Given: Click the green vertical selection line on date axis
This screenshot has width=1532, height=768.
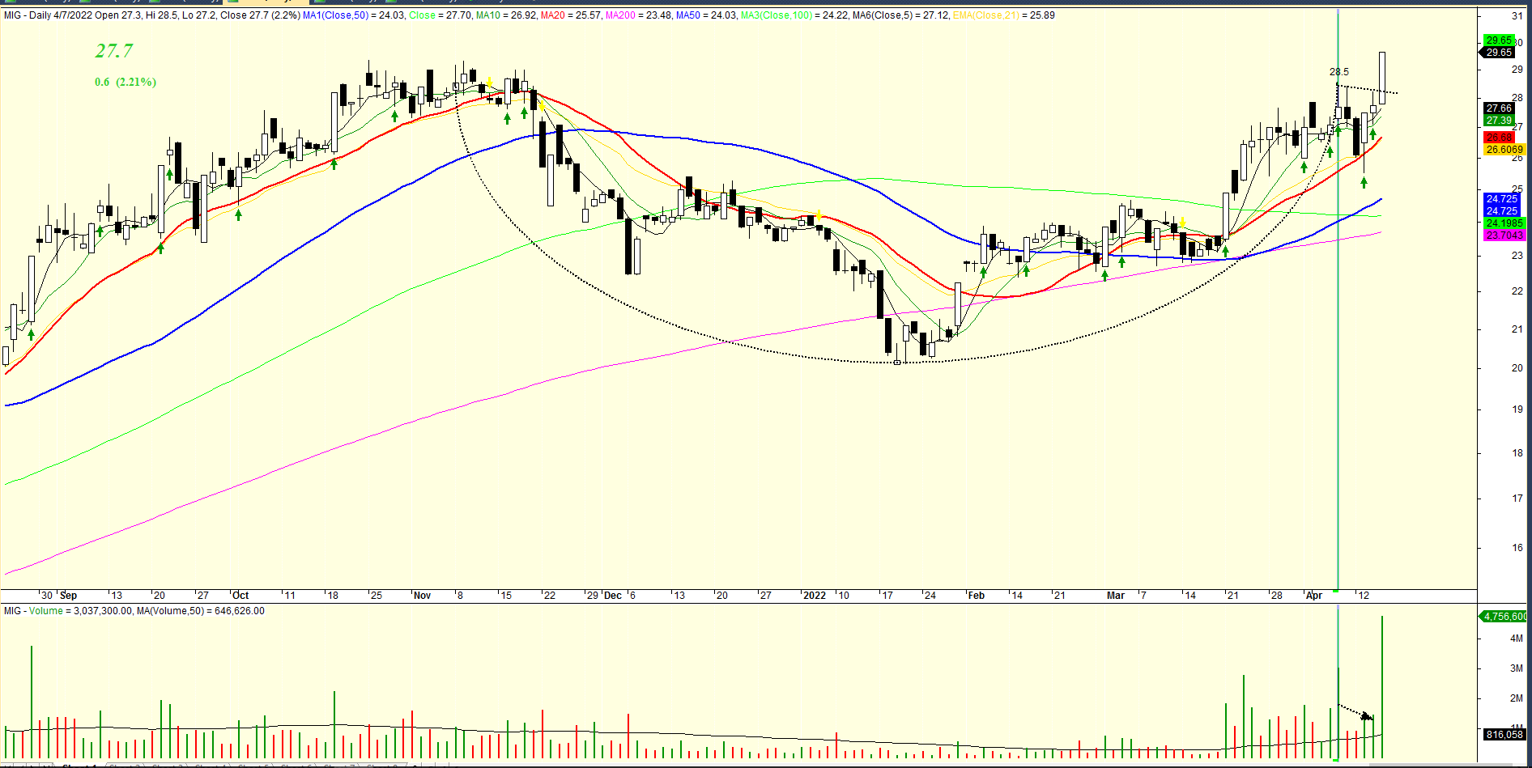Looking at the screenshot, I should tap(1337, 595).
